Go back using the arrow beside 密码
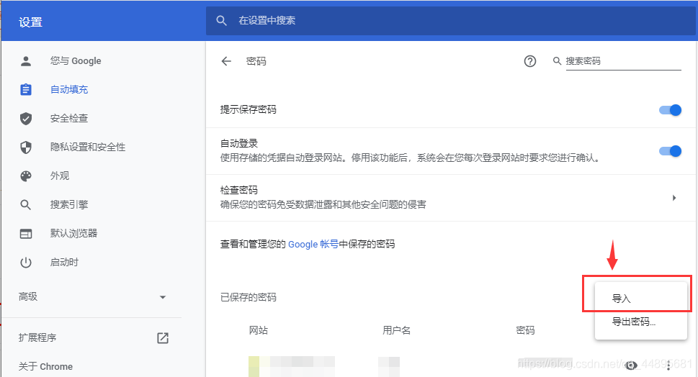The image size is (698, 377). [x=226, y=61]
